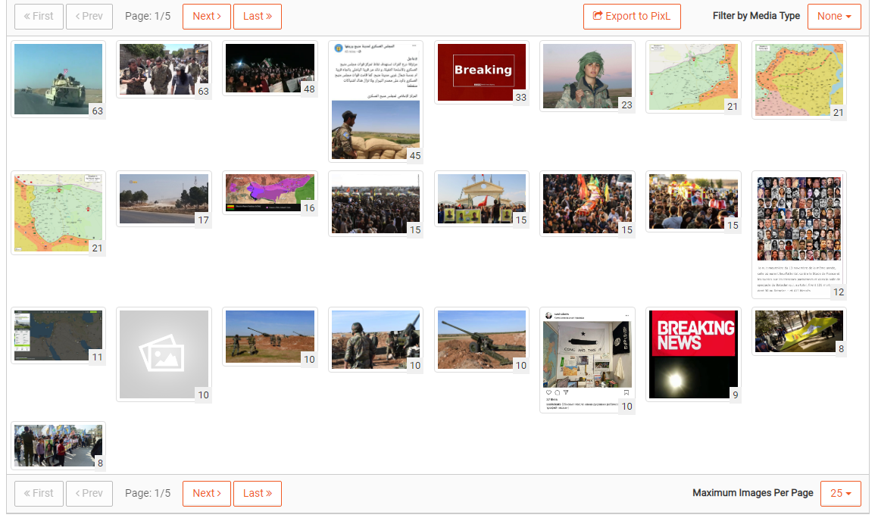Select the armored vehicle on road thumbnail

pos(58,78)
